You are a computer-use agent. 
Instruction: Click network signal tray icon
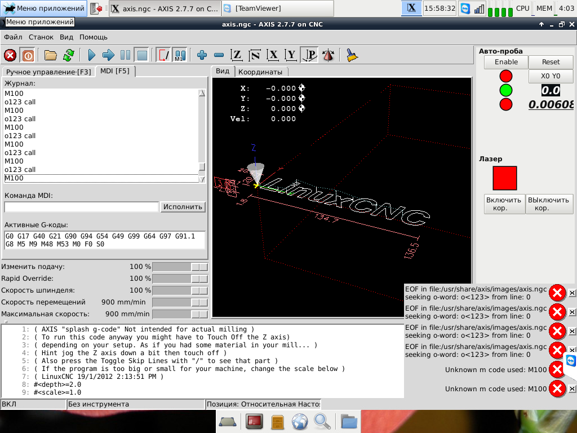(479, 8)
